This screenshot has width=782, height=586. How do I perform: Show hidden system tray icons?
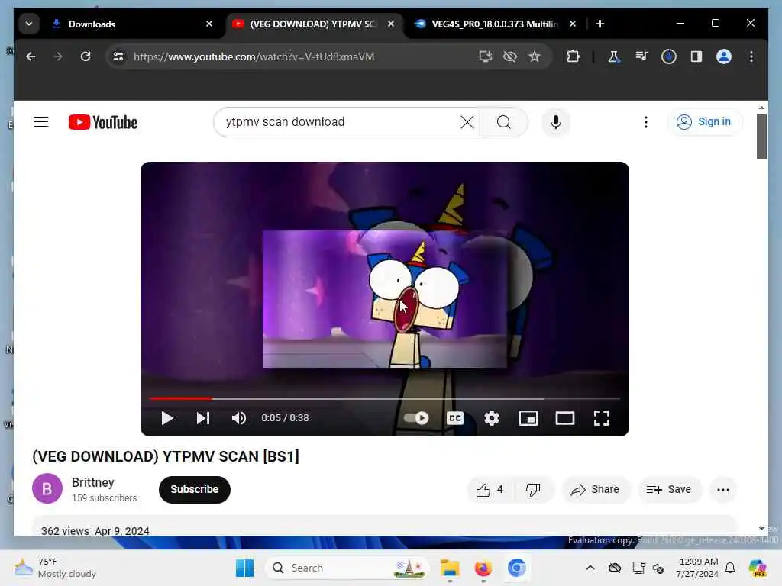(590, 568)
